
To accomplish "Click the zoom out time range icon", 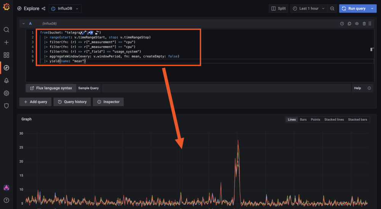I will coord(332,8).
